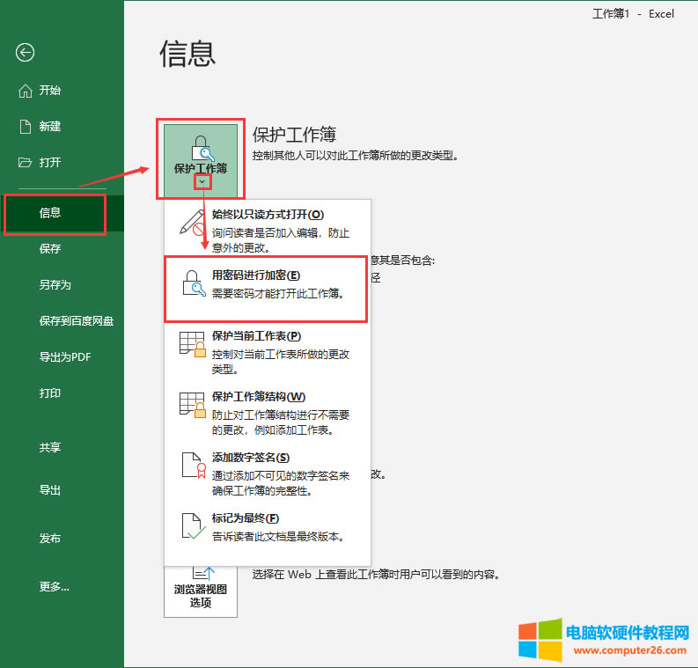Expand 更多... at the sidebar bottom
Screen dimensions: 698x668
pyautogui.click(x=54, y=586)
